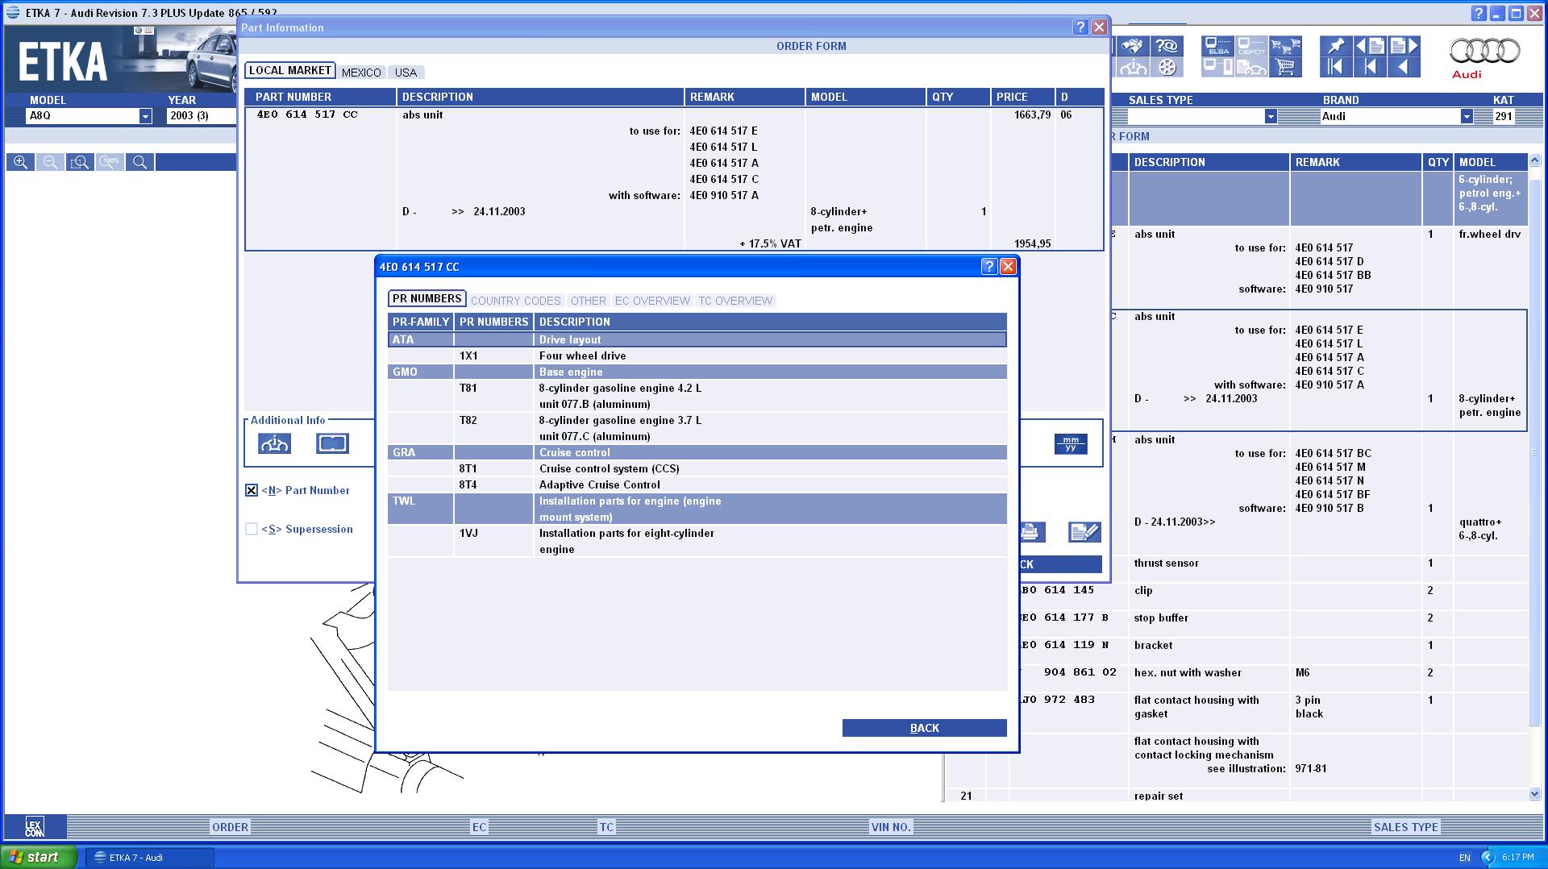Switch to the COUNTRY CODES tab
This screenshot has width=1548, height=869.
coord(516,301)
